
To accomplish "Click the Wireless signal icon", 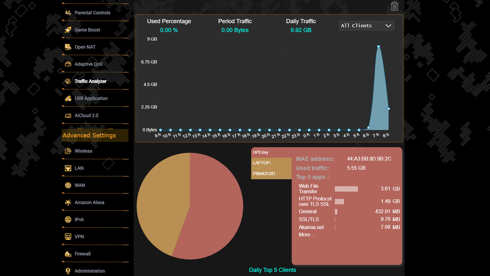I will 68,151.
